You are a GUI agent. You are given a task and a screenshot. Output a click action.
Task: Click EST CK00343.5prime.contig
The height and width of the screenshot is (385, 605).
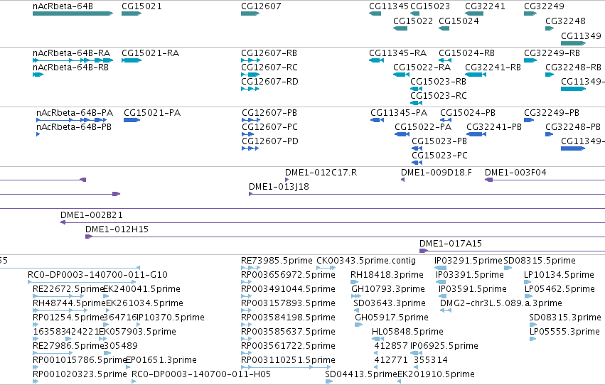tap(366, 261)
